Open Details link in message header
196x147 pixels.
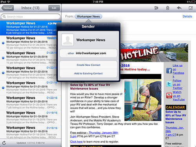tap(187, 16)
